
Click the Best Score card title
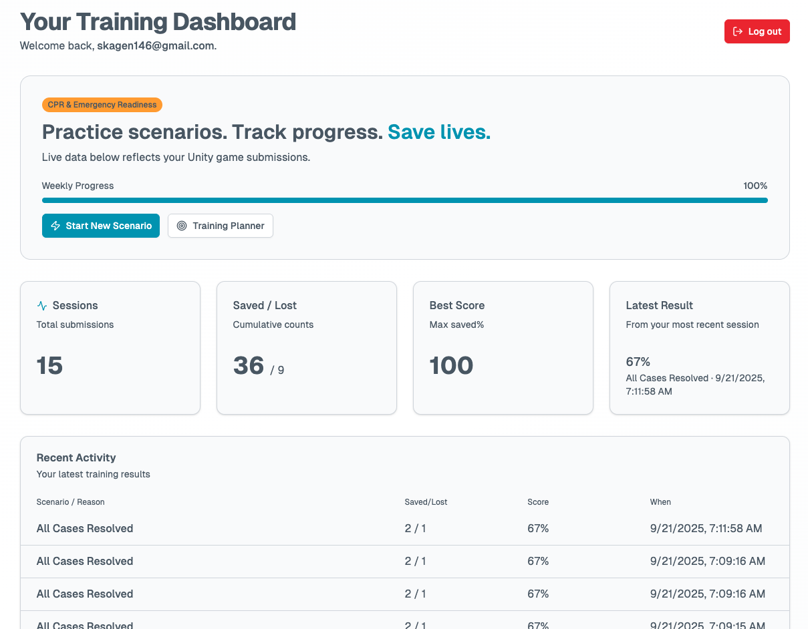457,305
